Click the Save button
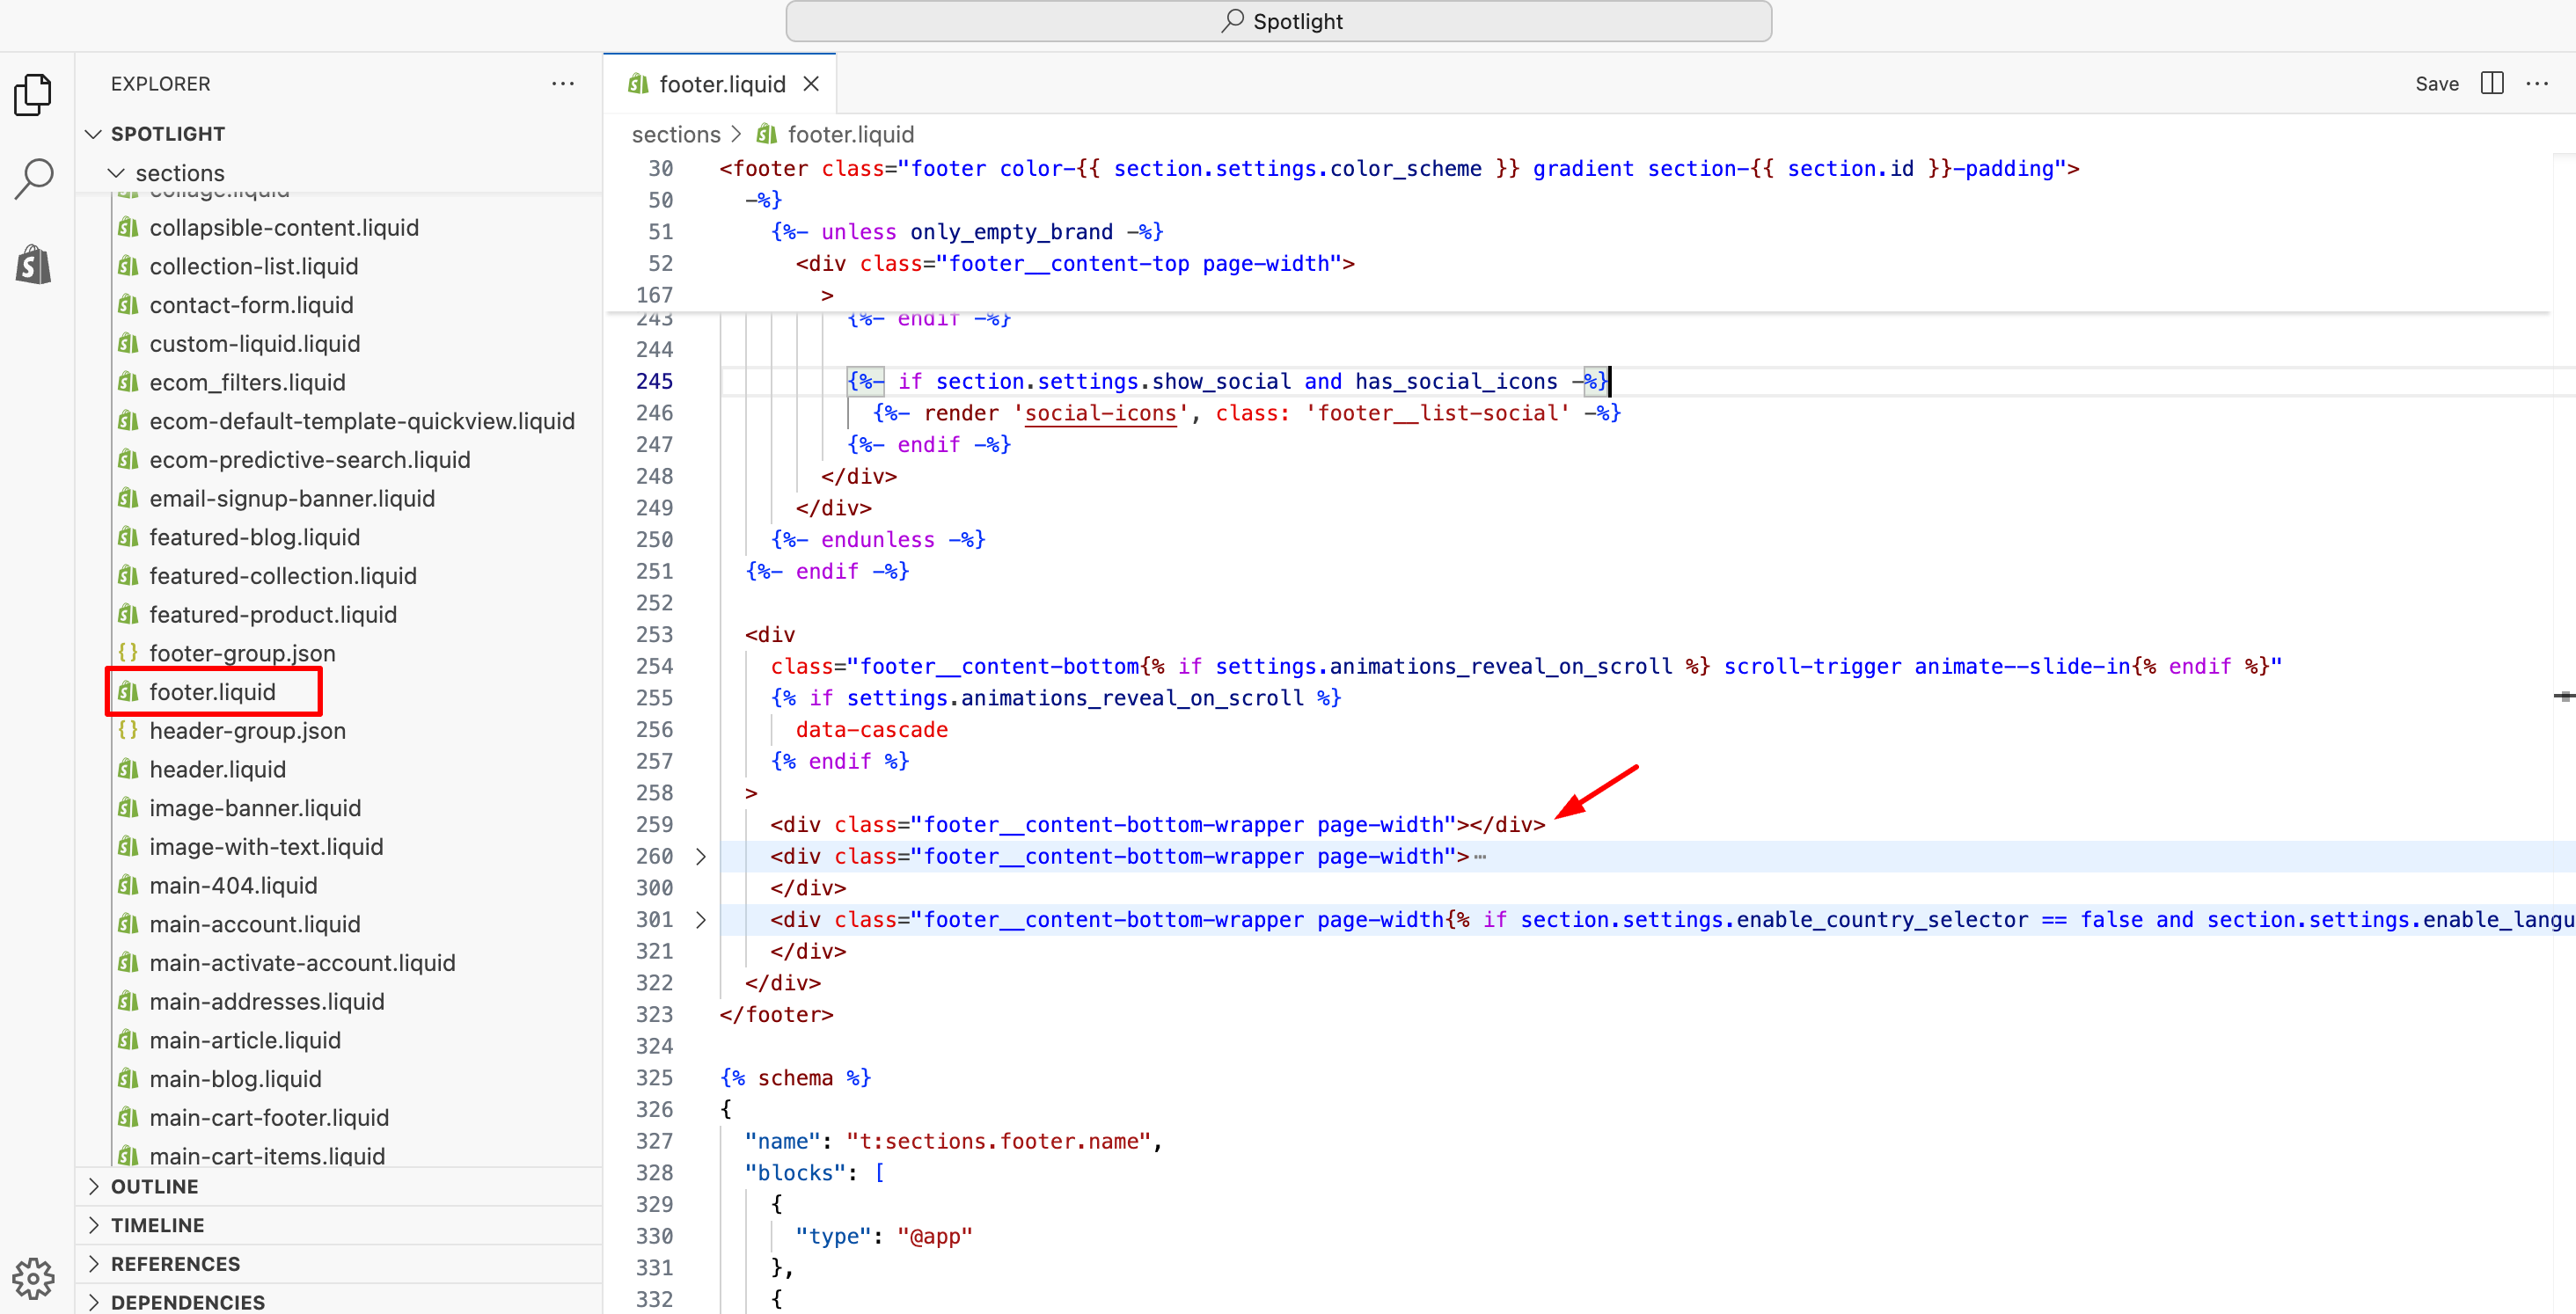Image resolution: width=2576 pixels, height=1314 pixels. (2436, 84)
